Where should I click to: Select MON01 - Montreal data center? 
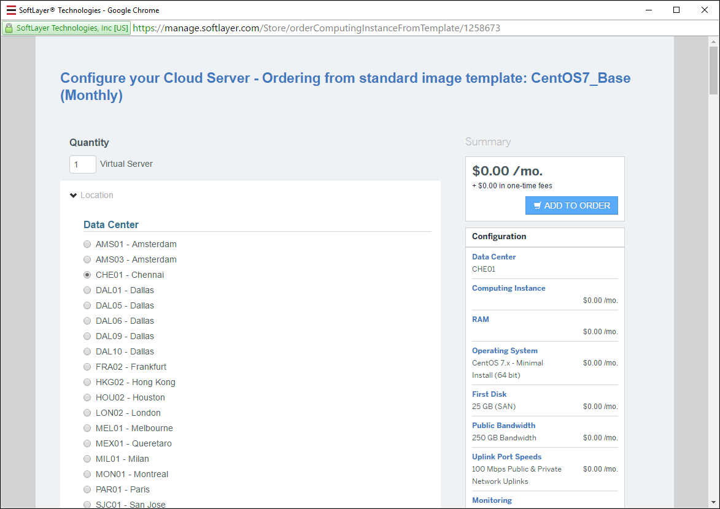point(87,474)
